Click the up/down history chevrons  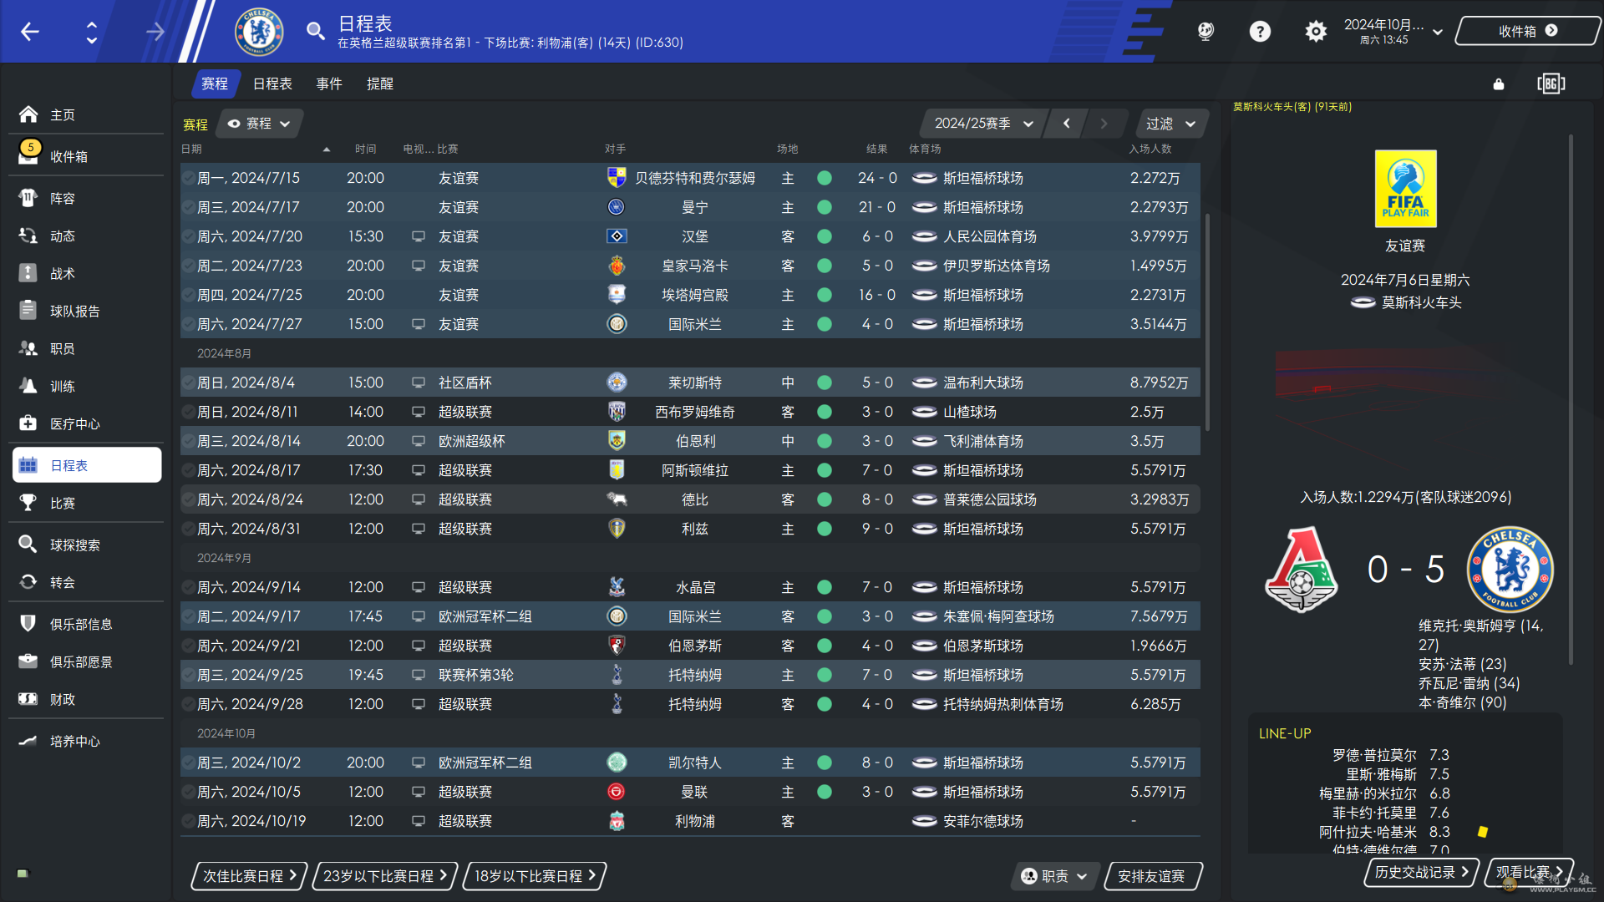pyautogui.click(x=92, y=32)
